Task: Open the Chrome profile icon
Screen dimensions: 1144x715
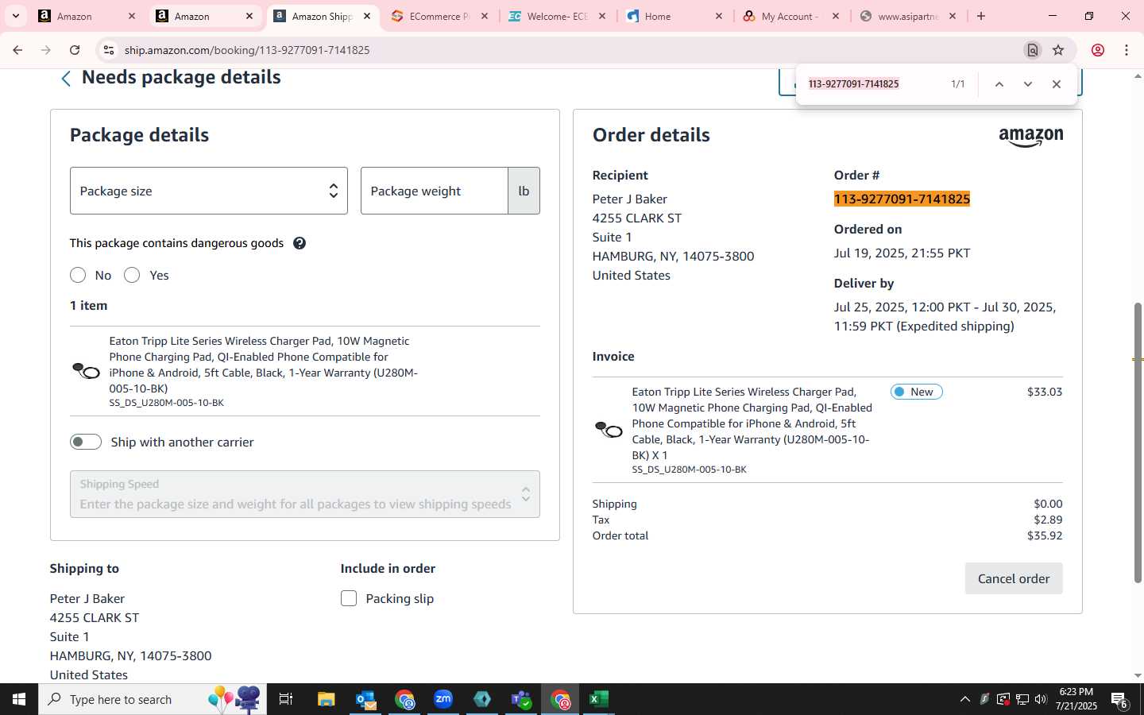Action: pyautogui.click(x=1098, y=50)
